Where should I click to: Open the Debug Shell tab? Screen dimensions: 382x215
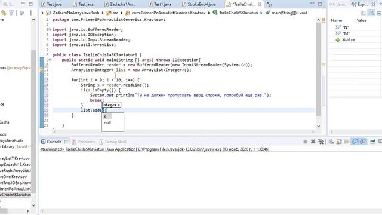(113, 142)
